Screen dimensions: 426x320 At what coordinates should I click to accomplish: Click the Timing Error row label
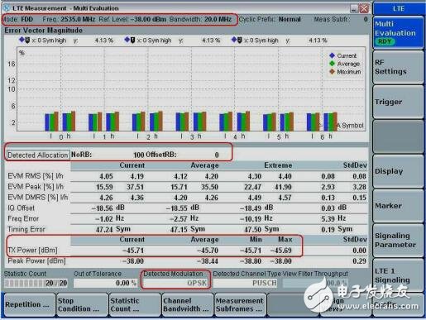26,229
